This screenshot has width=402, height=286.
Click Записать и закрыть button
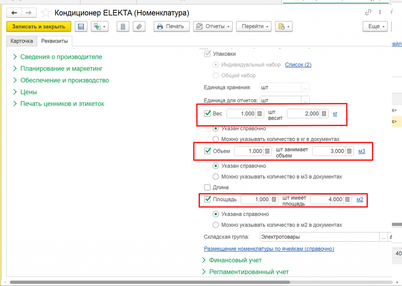point(39,26)
